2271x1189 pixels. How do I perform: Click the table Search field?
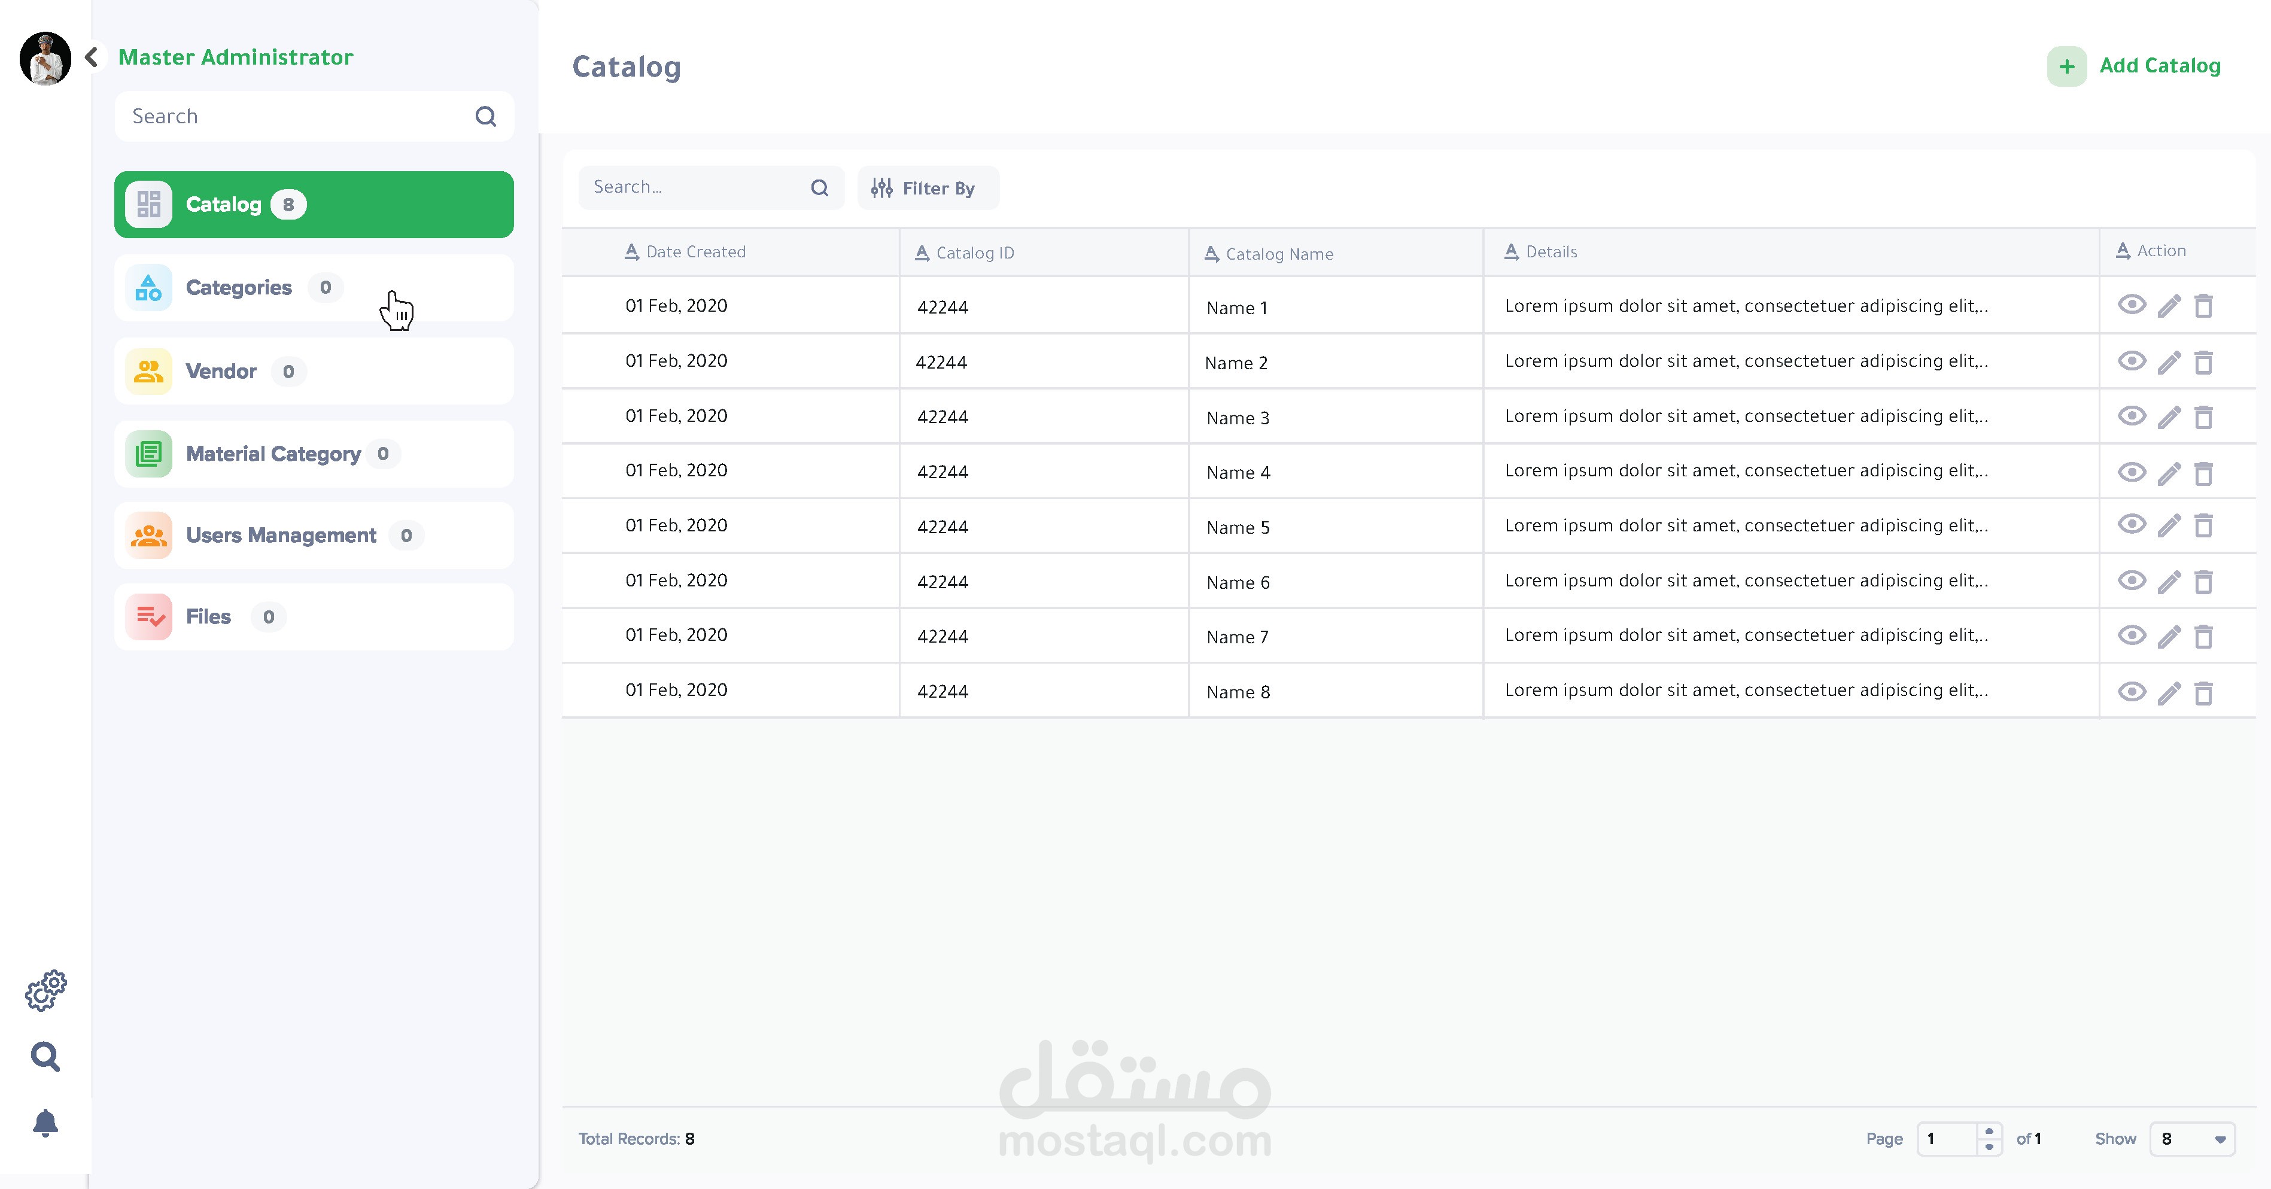point(697,188)
